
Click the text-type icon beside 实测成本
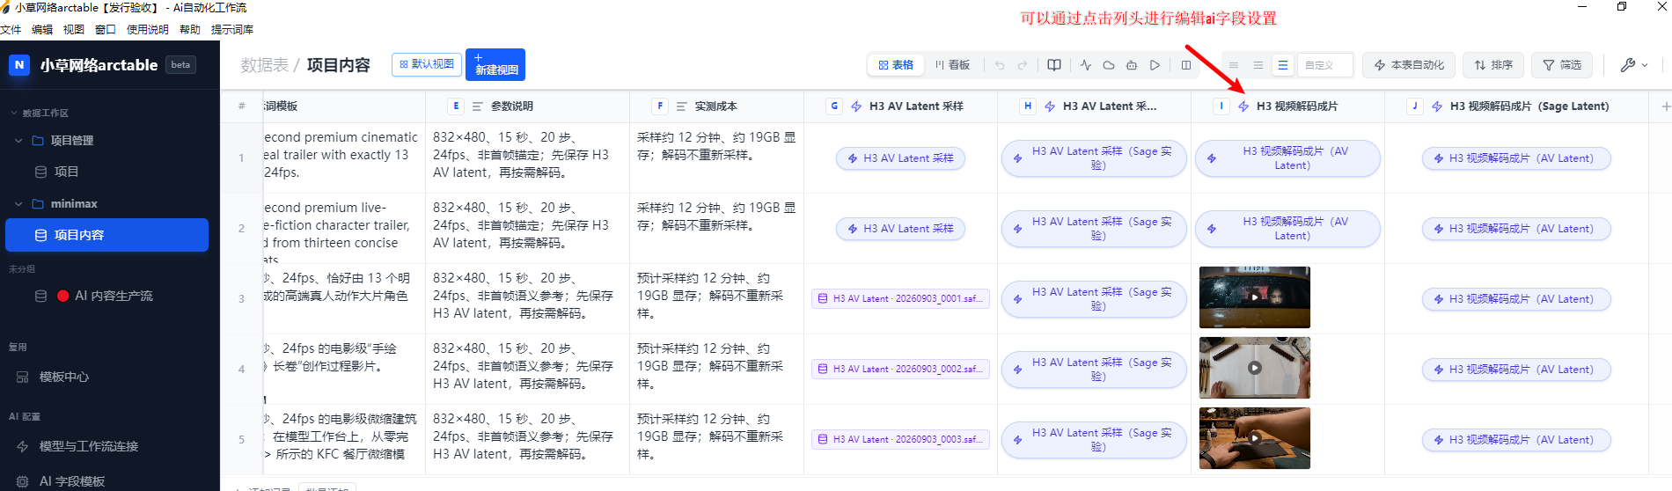pos(682,106)
